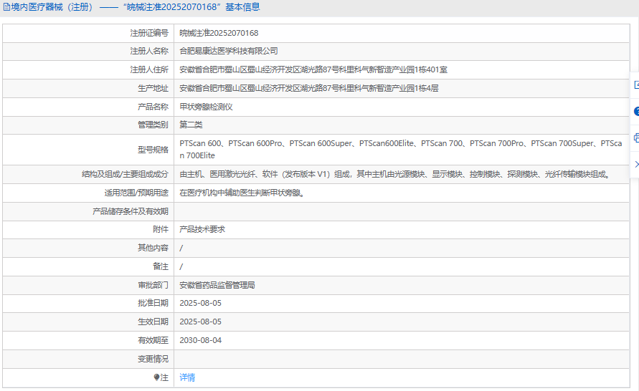Click the 第二类 management category value

191,125
